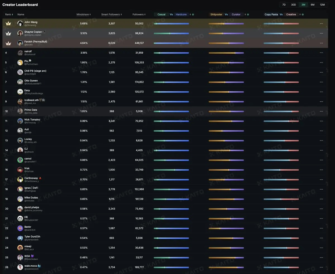
Task: Click Chill Pill's profile avatar
Action: 20,72
